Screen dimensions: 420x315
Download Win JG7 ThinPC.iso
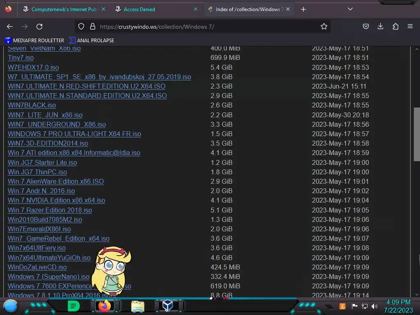click(x=37, y=172)
